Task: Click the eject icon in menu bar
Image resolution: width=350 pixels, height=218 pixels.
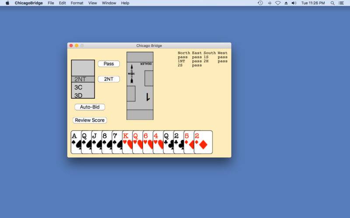Action: [x=286, y=3]
